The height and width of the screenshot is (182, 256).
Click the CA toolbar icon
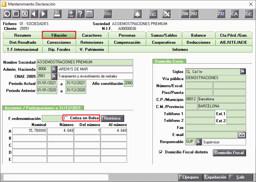[x=234, y=14]
